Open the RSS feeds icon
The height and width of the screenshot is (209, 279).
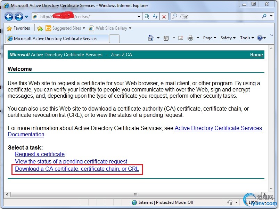(166, 38)
